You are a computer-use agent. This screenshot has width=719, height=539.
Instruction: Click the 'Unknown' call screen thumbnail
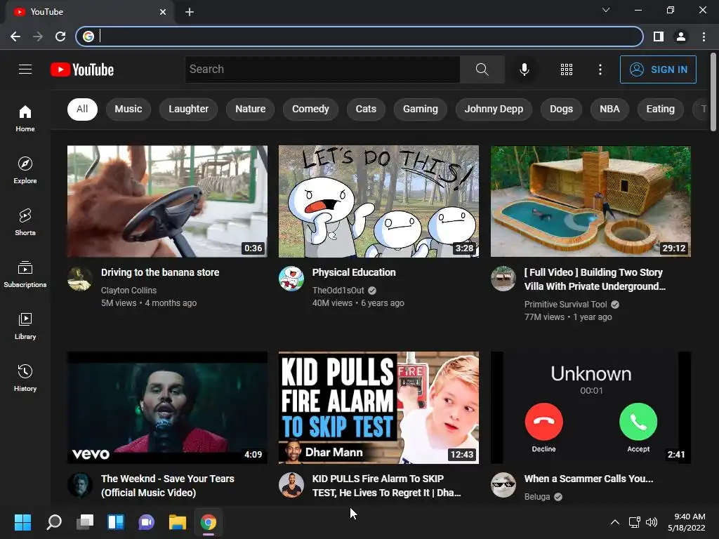point(591,408)
